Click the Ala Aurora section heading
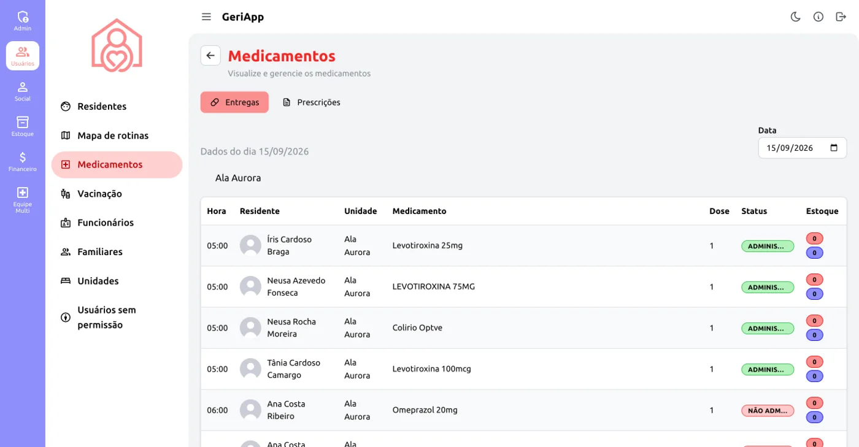Viewport: 859px width, 447px height. click(x=238, y=178)
